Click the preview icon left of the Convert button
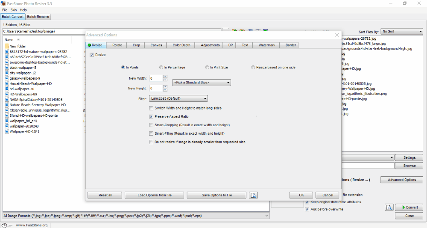The height and width of the screenshot is (228, 427). (389, 207)
